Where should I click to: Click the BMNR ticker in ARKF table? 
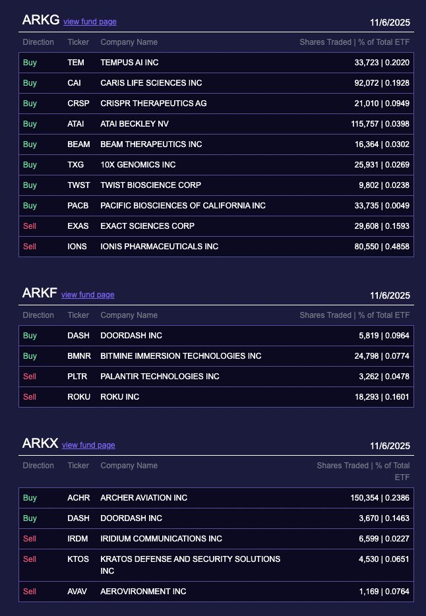[x=79, y=356]
